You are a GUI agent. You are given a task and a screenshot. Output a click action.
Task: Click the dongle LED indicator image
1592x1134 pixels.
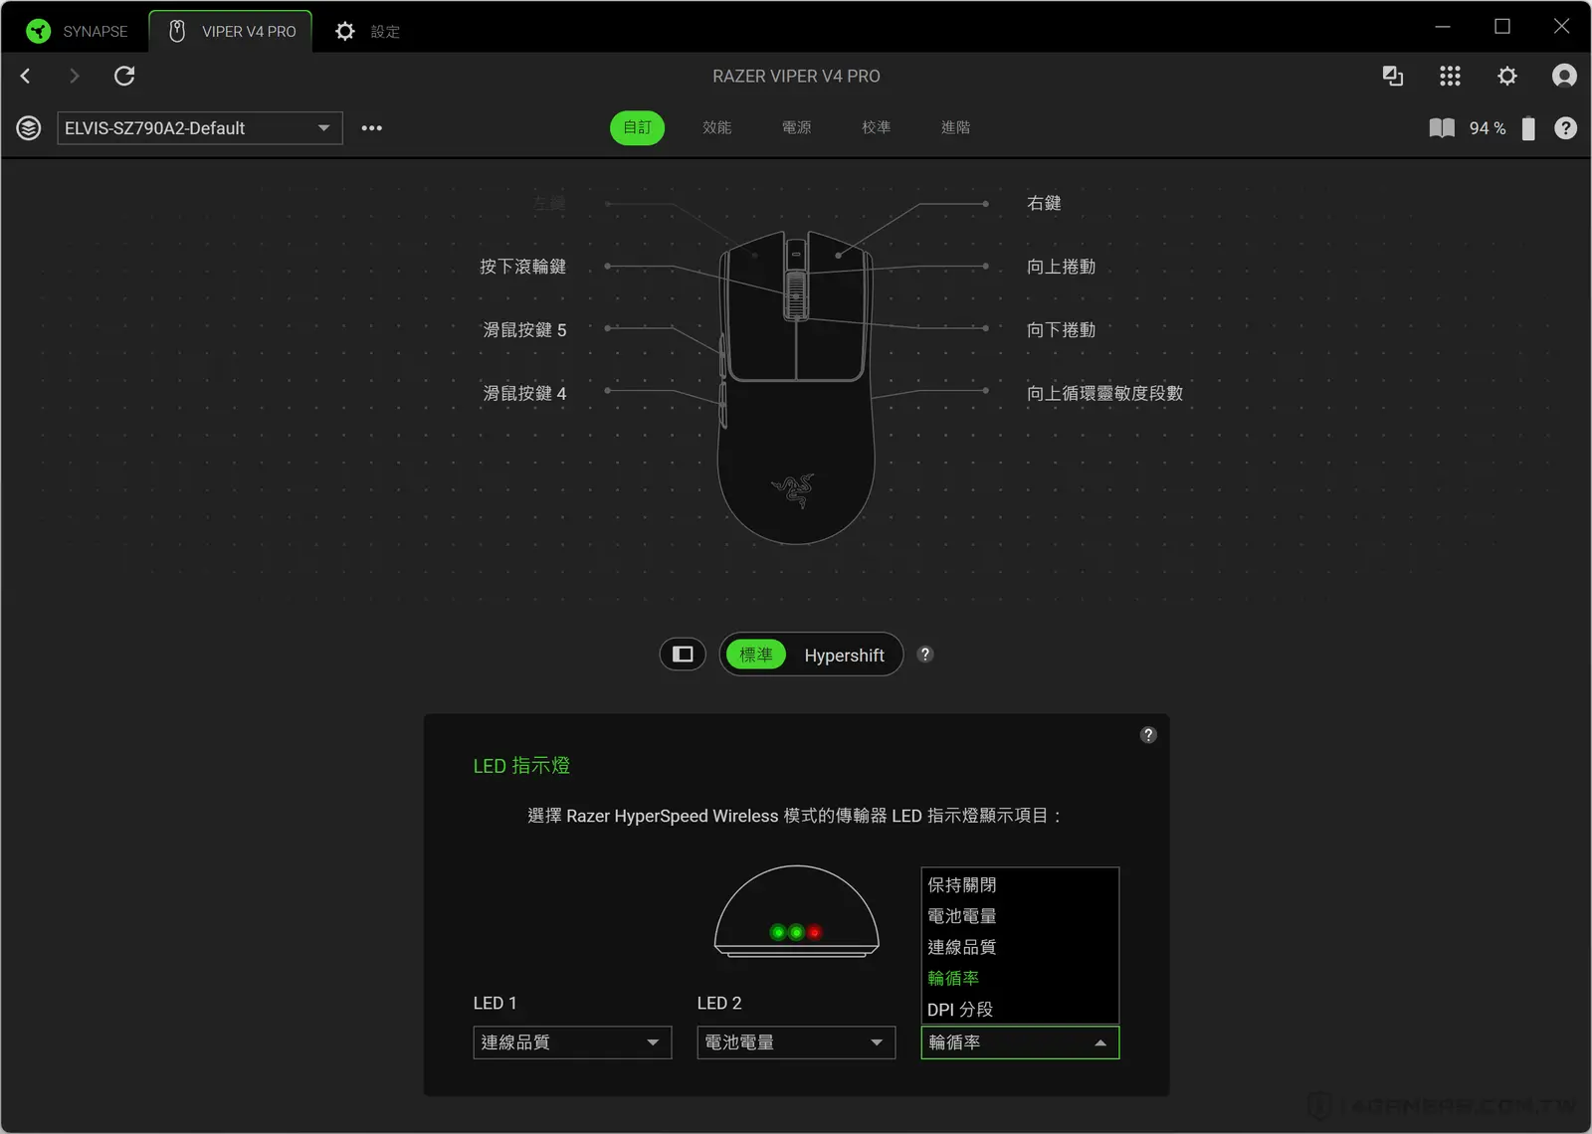pyautogui.click(x=796, y=911)
